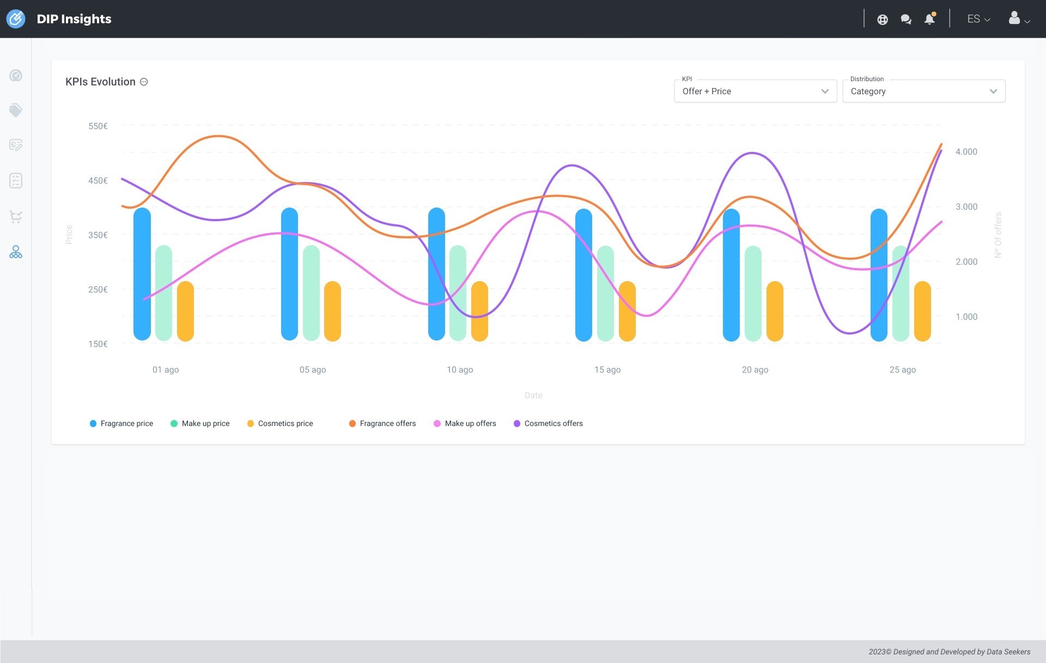
Task: Open the ES language dropdown
Action: tap(978, 19)
